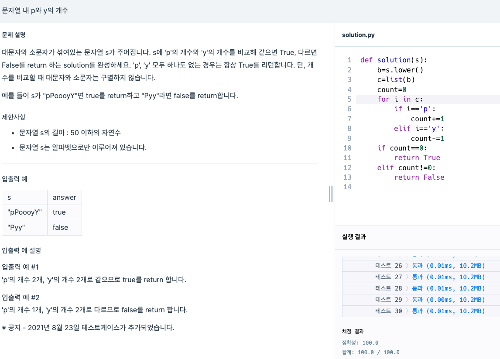Click the line 'for i in c:'
The image size is (500, 359).
(x=400, y=99)
